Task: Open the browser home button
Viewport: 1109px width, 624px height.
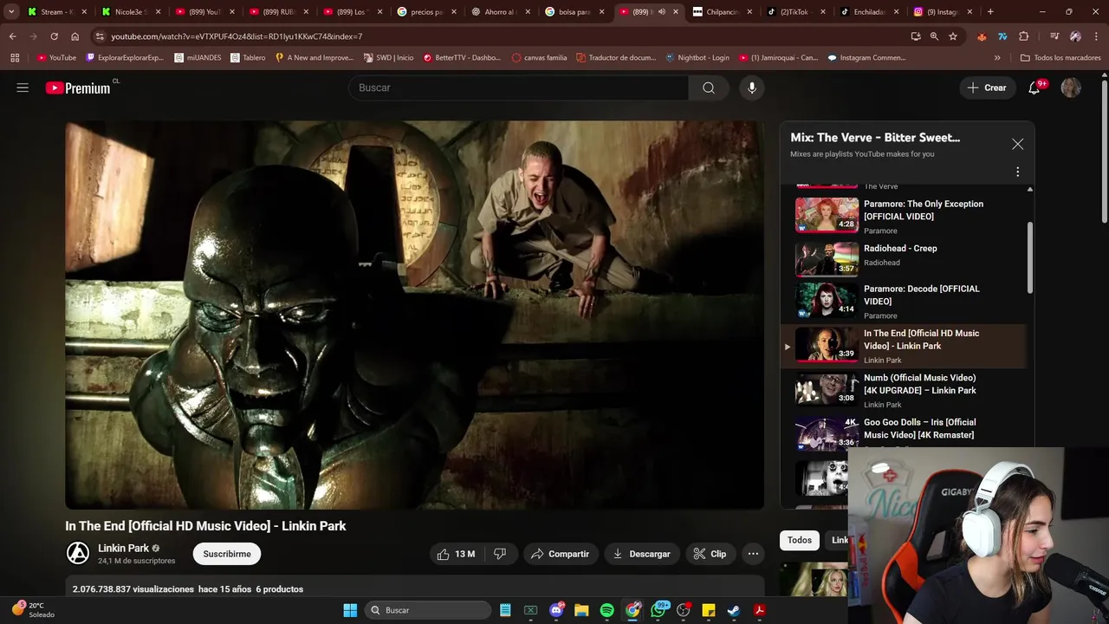Action: (75, 36)
